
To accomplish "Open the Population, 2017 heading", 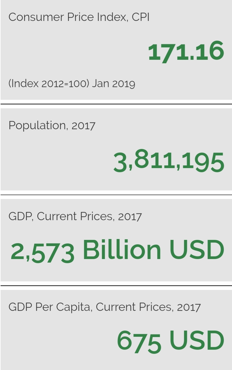I will click(52, 126).
